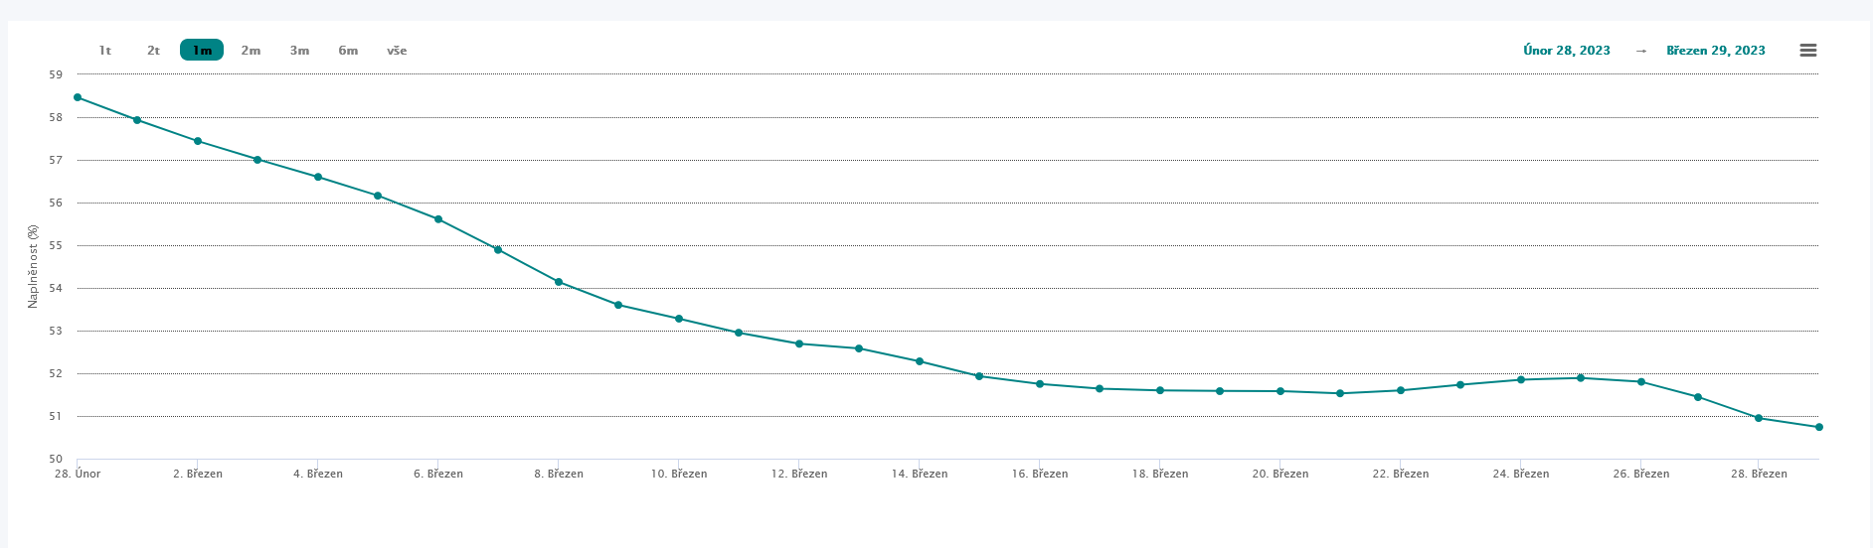
Task: Switch range to 2t
Action: (153, 51)
